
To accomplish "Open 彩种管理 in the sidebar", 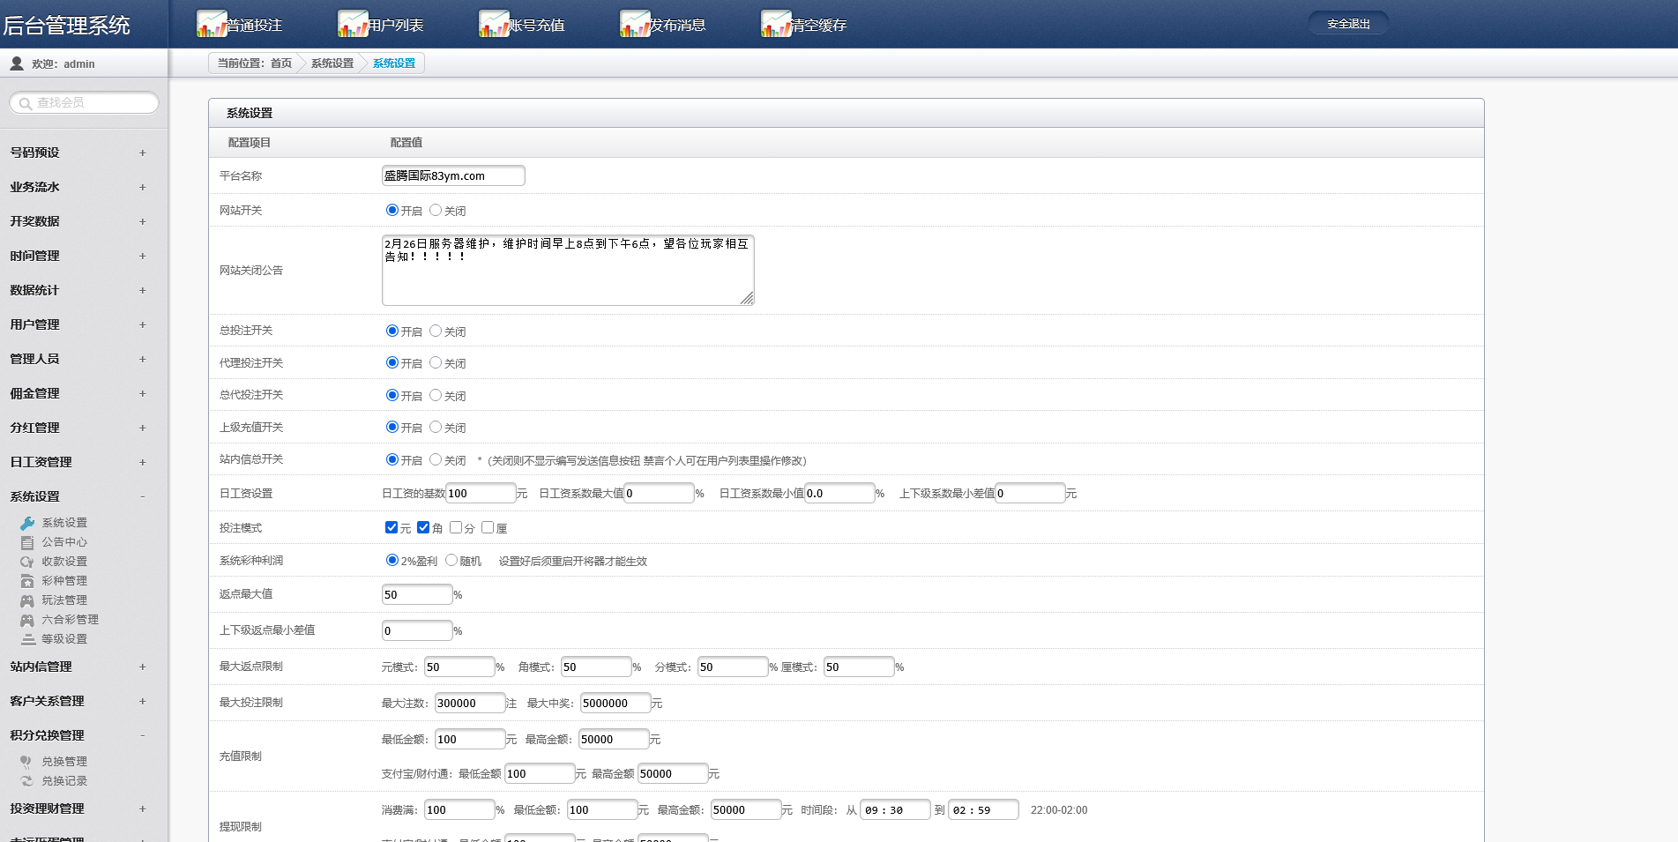I will point(64,581).
